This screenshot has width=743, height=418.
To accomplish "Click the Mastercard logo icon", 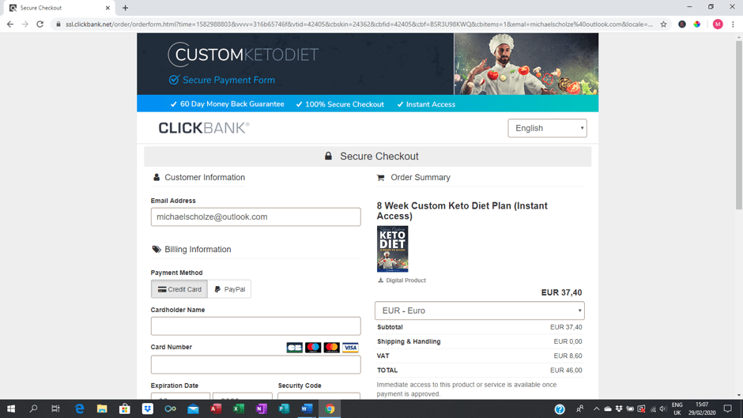I will pyautogui.click(x=332, y=348).
